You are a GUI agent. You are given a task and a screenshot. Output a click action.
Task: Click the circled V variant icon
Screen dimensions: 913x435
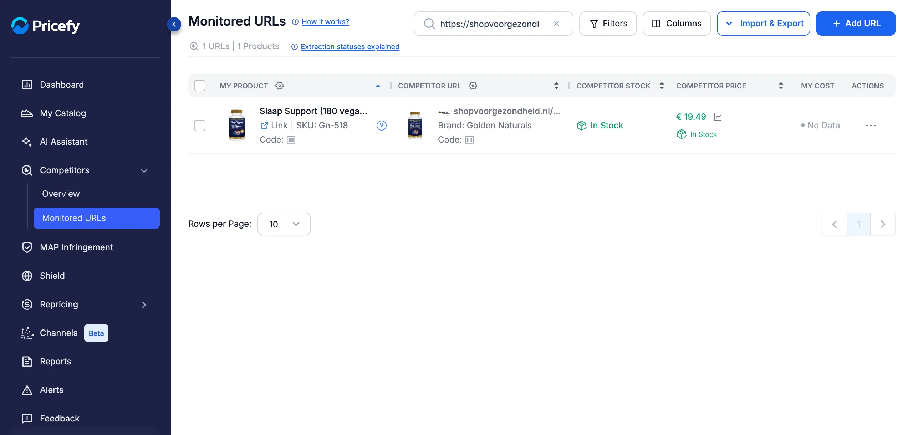(x=382, y=126)
